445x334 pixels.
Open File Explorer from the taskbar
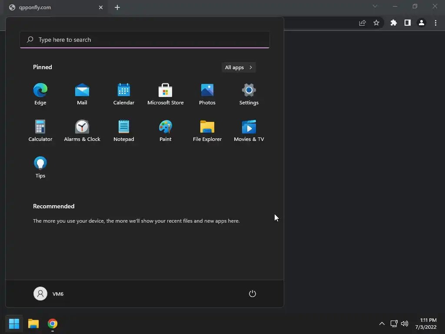(x=33, y=324)
